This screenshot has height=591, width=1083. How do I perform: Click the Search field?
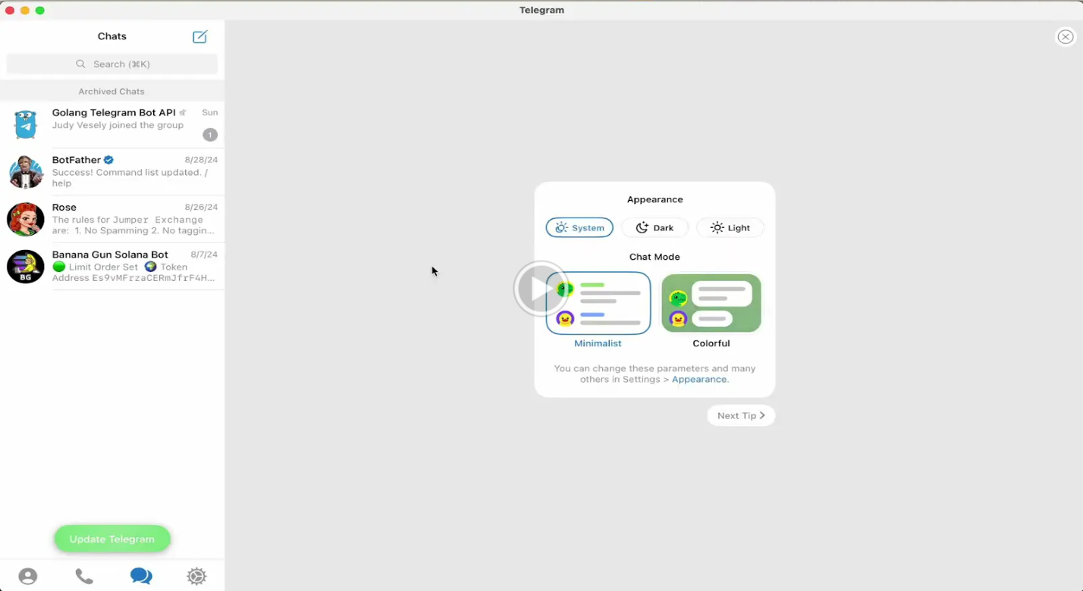pyautogui.click(x=112, y=64)
